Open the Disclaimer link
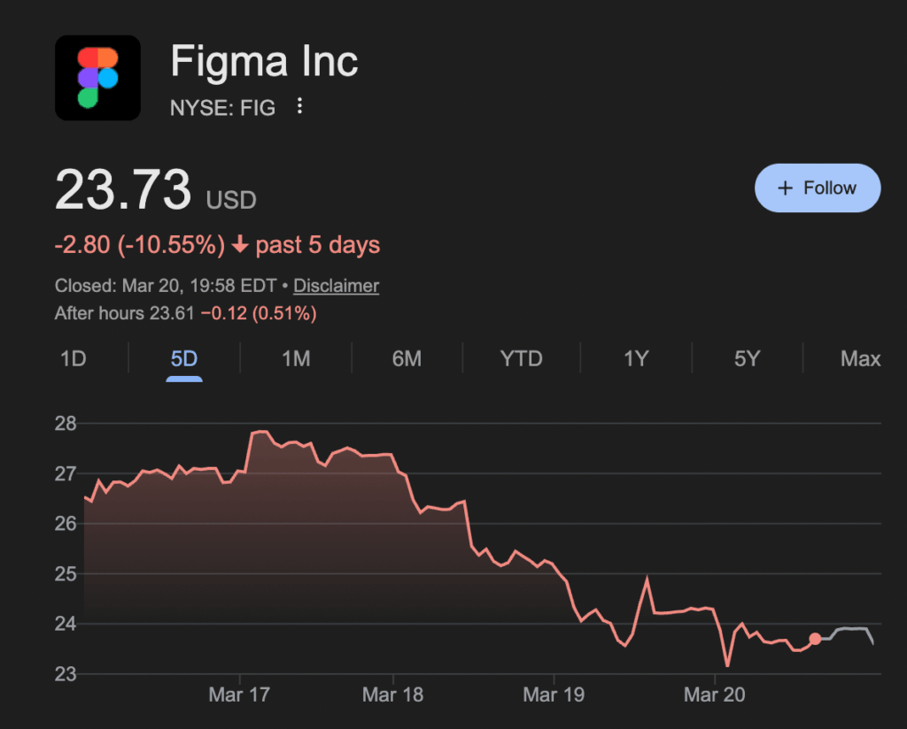The image size is (907, 729). coord(335,286)
